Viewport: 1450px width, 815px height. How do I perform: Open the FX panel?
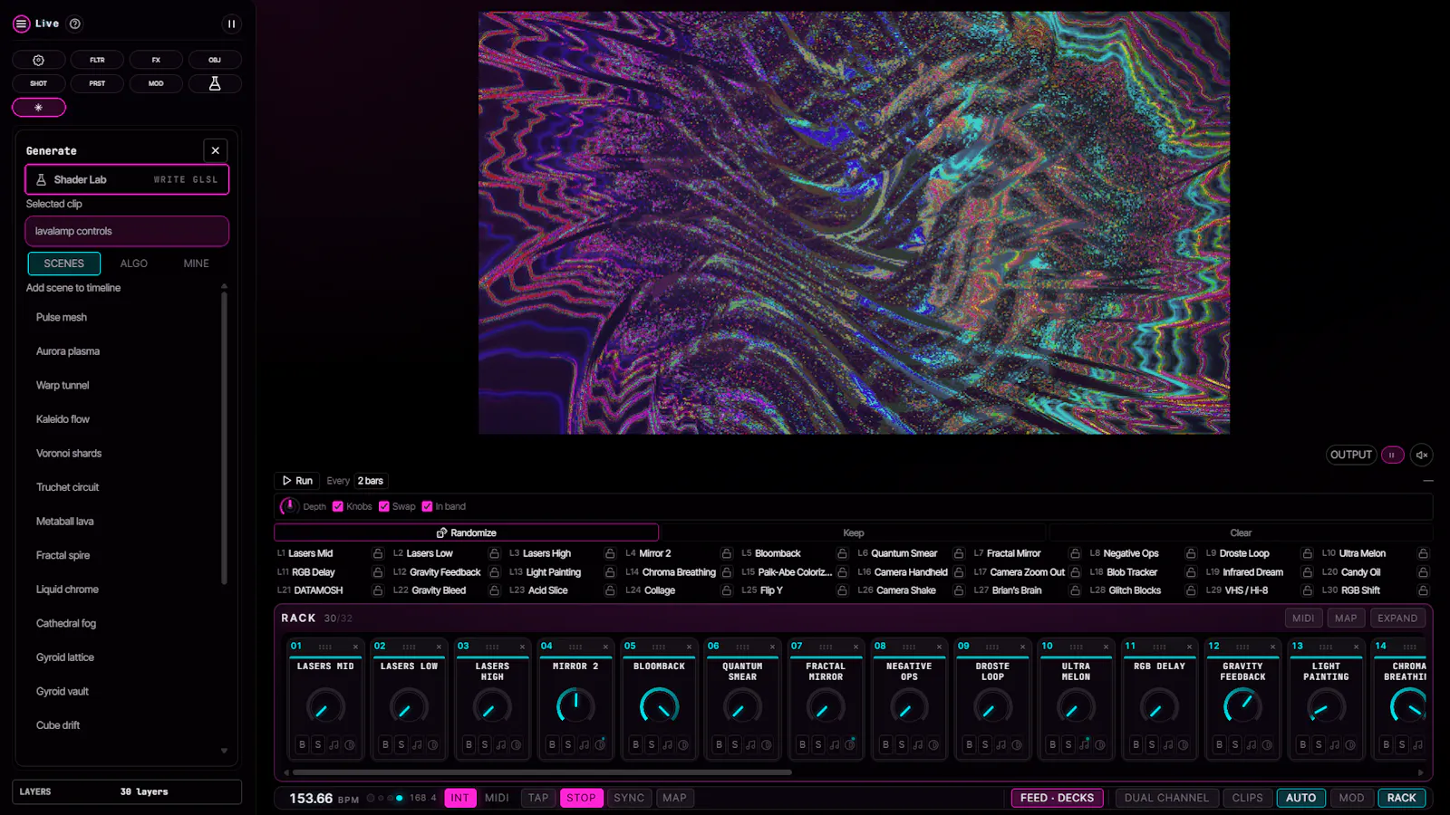[156, 60]
